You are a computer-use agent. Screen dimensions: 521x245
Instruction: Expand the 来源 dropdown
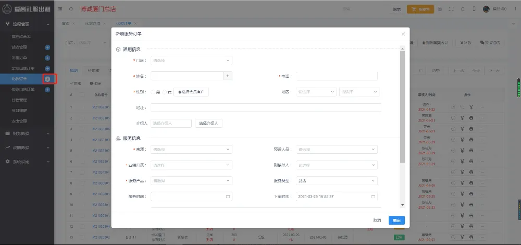(x=191, y=150)
